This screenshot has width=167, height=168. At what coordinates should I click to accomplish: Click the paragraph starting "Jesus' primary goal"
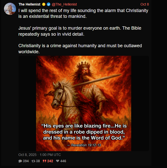[80, 31]
